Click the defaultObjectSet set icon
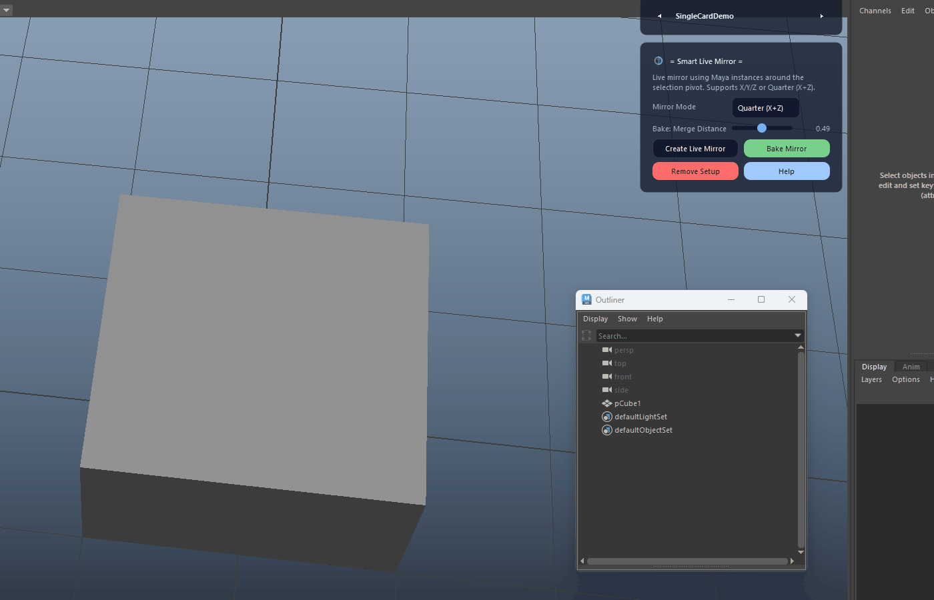Image resolution: width=934 pixels, height=600 pixels. (x=607, y=429)
